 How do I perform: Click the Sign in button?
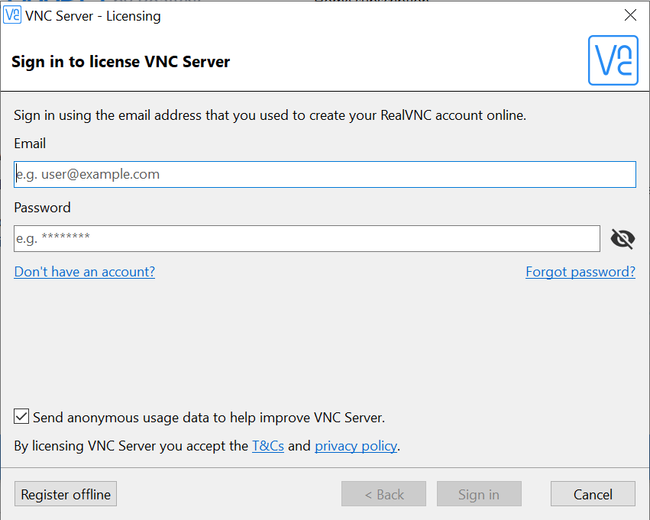[x=479, y=494]
